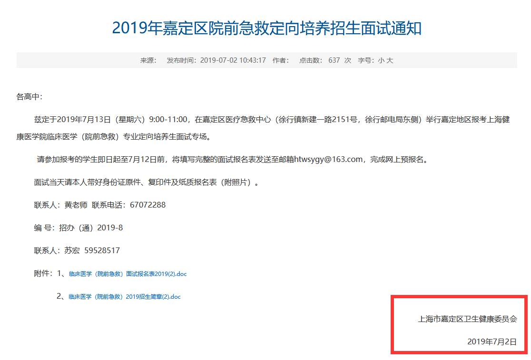Image resolution: width=531 pixels, height=360 pixels.
Task: Click the email address htwsygy@163.com
Action: [x=328, y=160]
